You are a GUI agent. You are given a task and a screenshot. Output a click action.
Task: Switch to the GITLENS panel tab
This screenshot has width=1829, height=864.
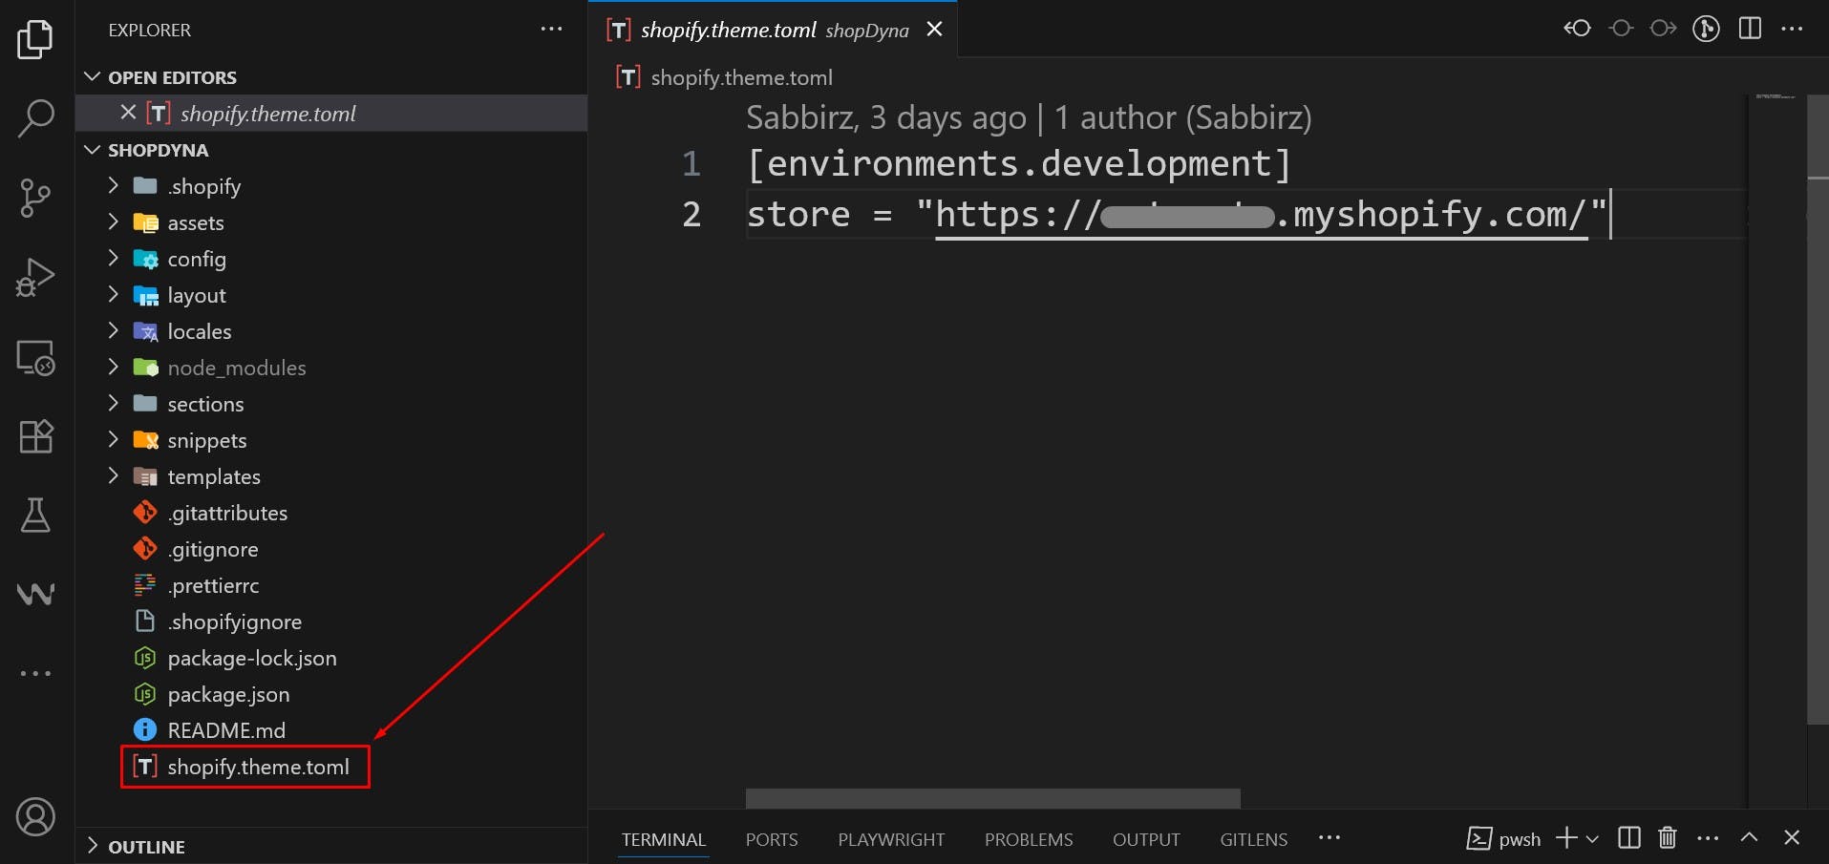click(x=1253, y=839)
